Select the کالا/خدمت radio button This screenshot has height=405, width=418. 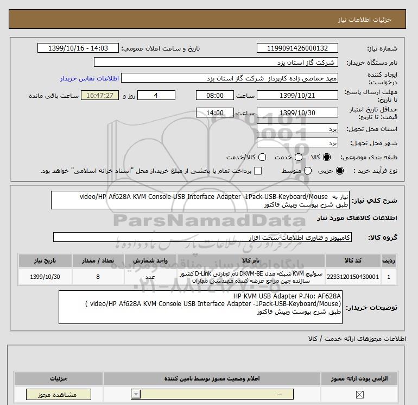click(x=262, y=157)
